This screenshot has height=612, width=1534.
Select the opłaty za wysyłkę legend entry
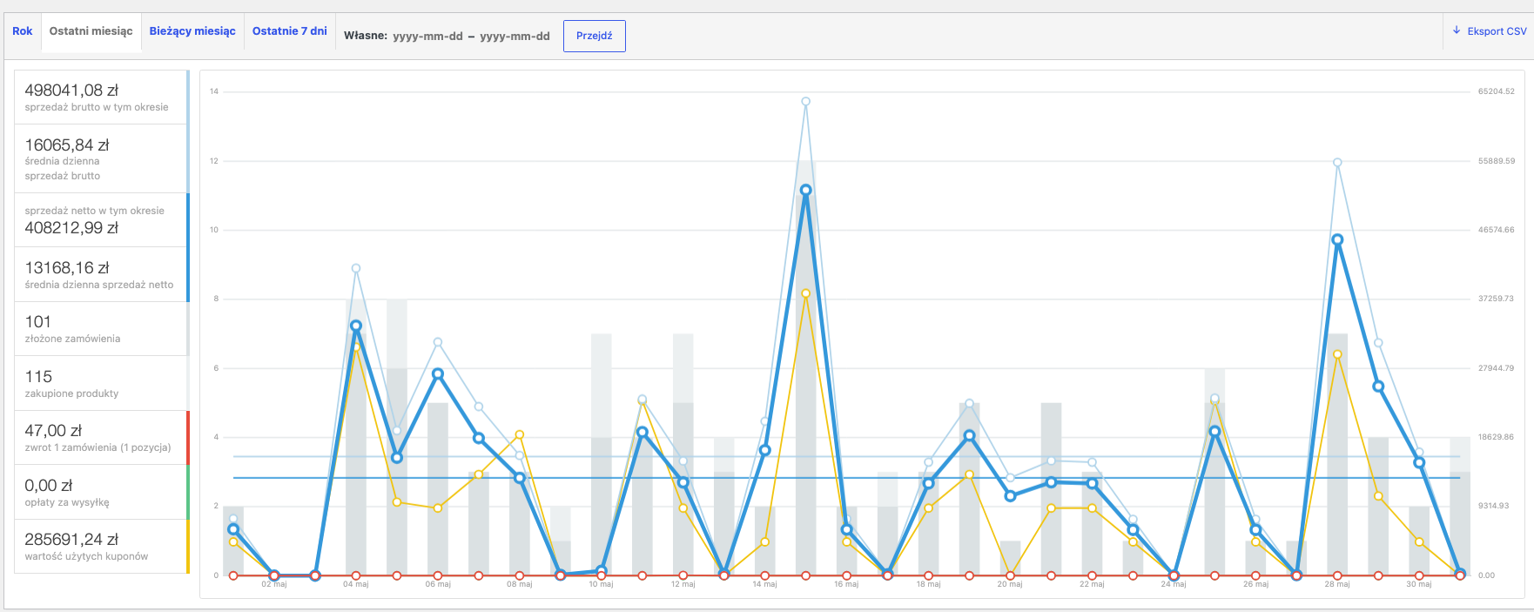click(x=102, y=493)
